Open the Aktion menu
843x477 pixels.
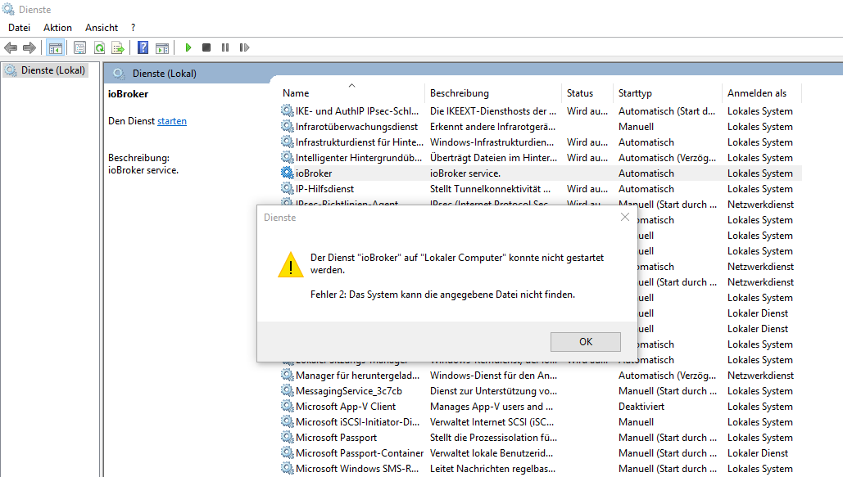(57, 27)
